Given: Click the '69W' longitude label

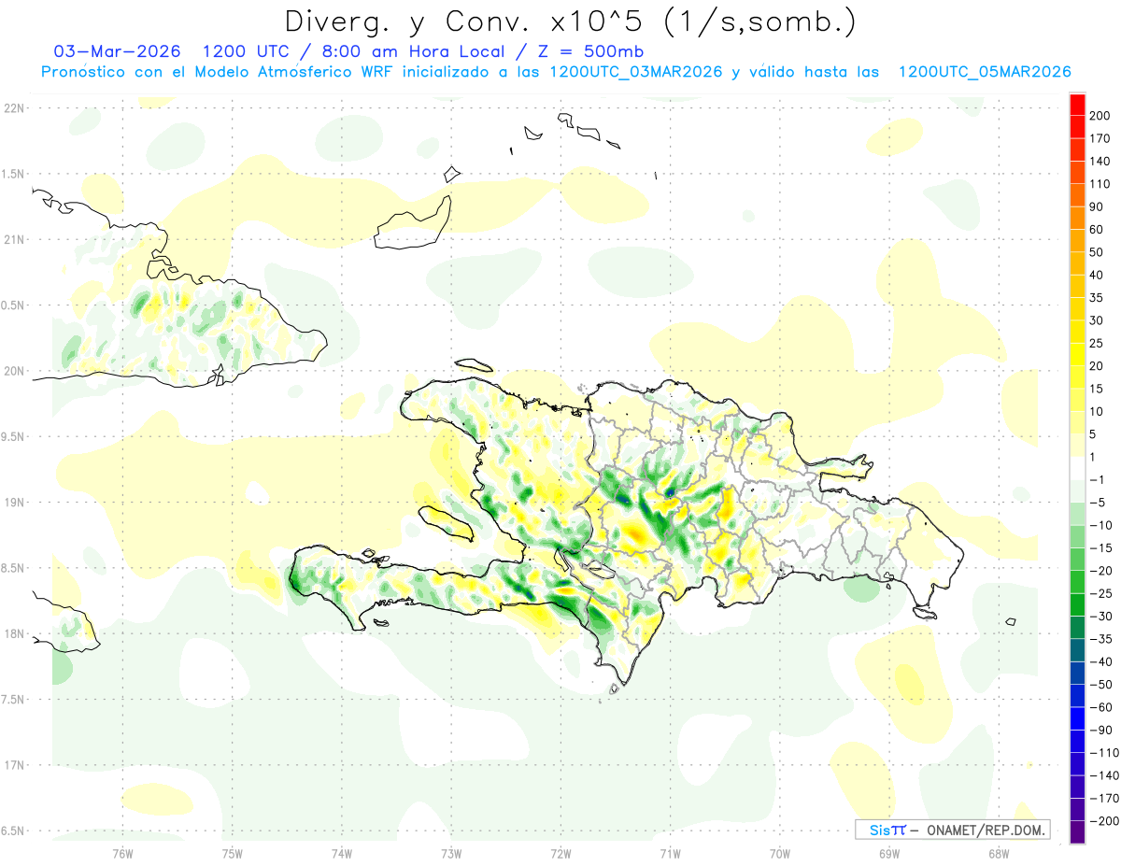Looking at the screenshot, I should (x=889, y=853).
